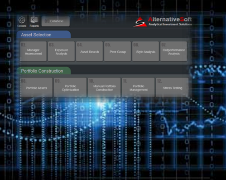
Task: Open Outperformance Analysis module 07
Action: tap(173, 51)
